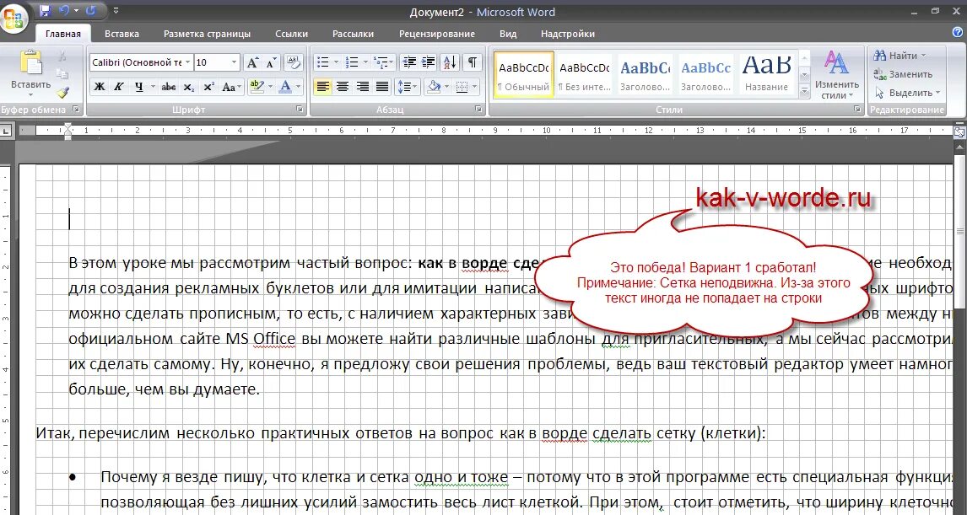Screen dimensions: 967x515
Task: Apply shading paint bucket color
Action: pyautogui.click(x=434, y=87)
